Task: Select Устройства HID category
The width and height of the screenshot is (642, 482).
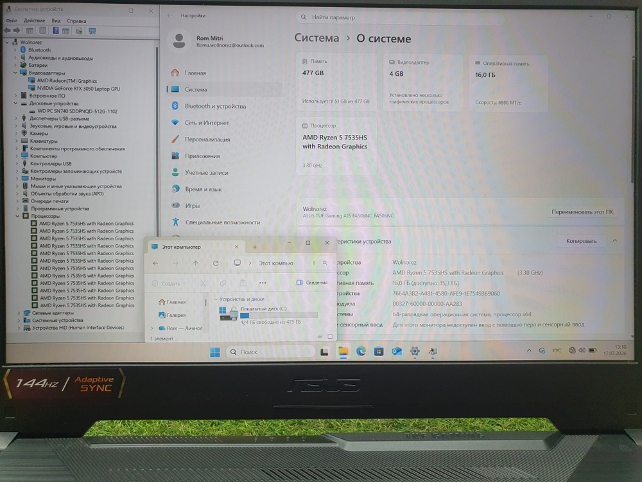Action: (78, 328)
